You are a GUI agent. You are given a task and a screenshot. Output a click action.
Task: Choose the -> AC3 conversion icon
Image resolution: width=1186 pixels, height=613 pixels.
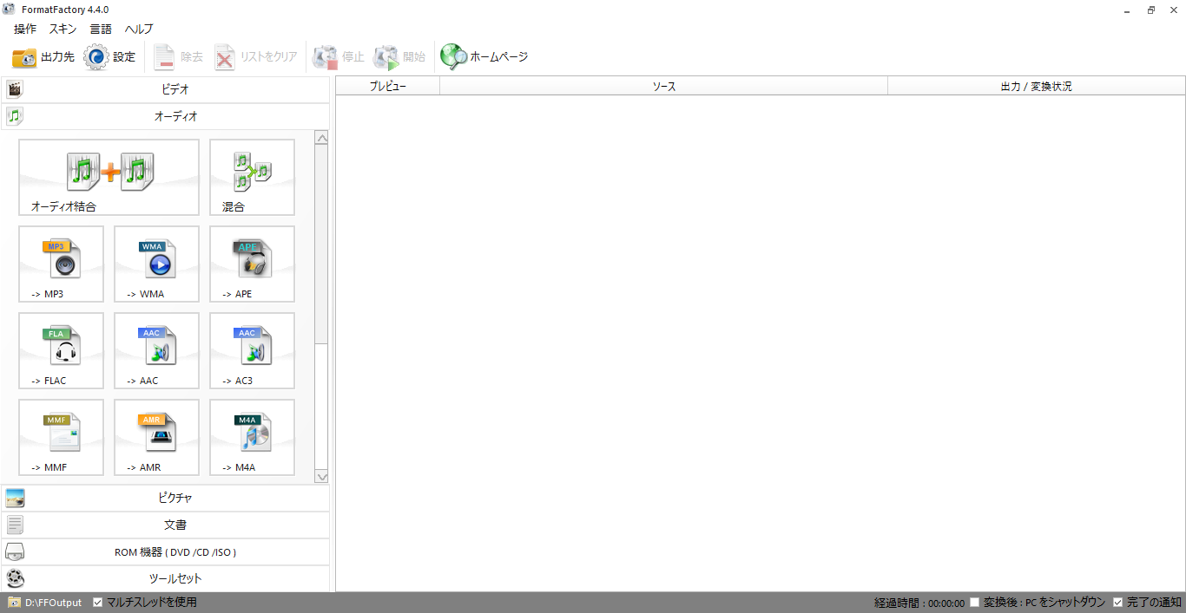pyautogui.click(x=252, y=350)
